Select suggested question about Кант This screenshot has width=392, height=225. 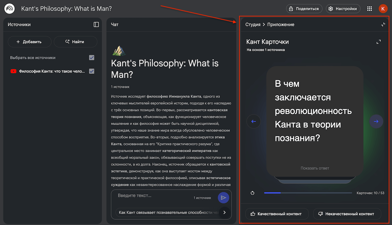(168, 213)
